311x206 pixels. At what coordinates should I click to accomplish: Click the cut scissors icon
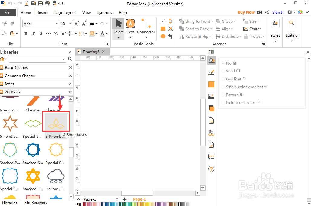4,24
